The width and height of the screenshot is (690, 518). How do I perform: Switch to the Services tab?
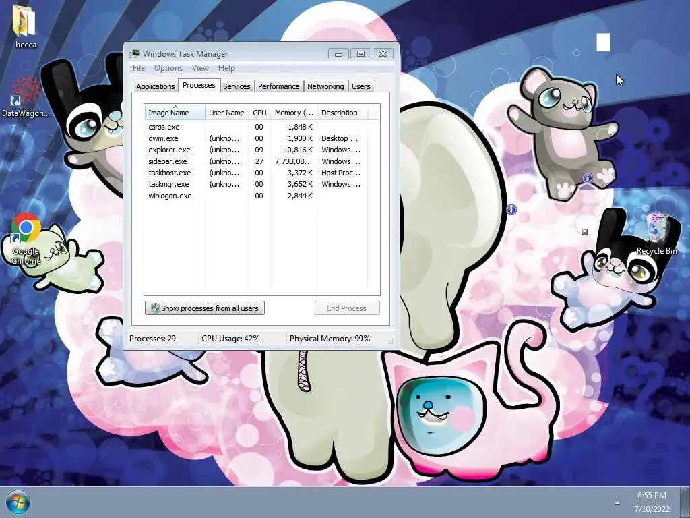pos(237,86)
